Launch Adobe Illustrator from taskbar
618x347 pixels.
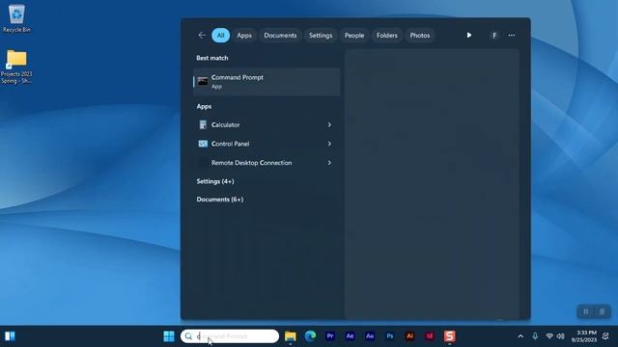click(409, 336)
